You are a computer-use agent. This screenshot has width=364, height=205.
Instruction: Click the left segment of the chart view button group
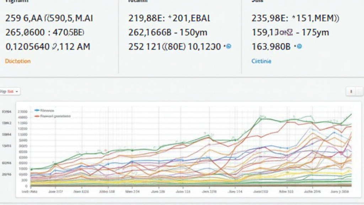pyautogui.click(x=351, y=92)
